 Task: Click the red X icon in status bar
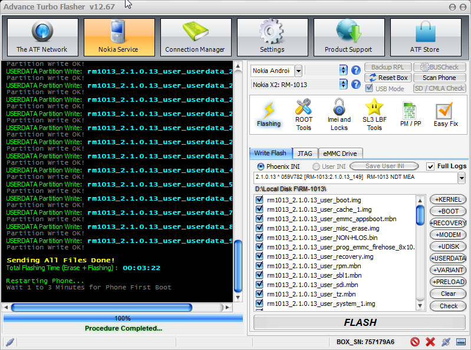[x=430, y=342]
